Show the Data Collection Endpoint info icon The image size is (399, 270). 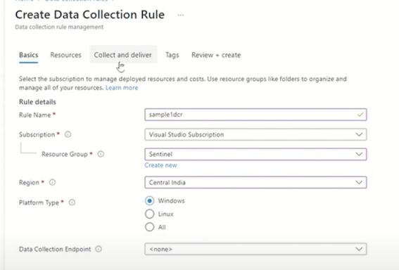coord(99,249)
